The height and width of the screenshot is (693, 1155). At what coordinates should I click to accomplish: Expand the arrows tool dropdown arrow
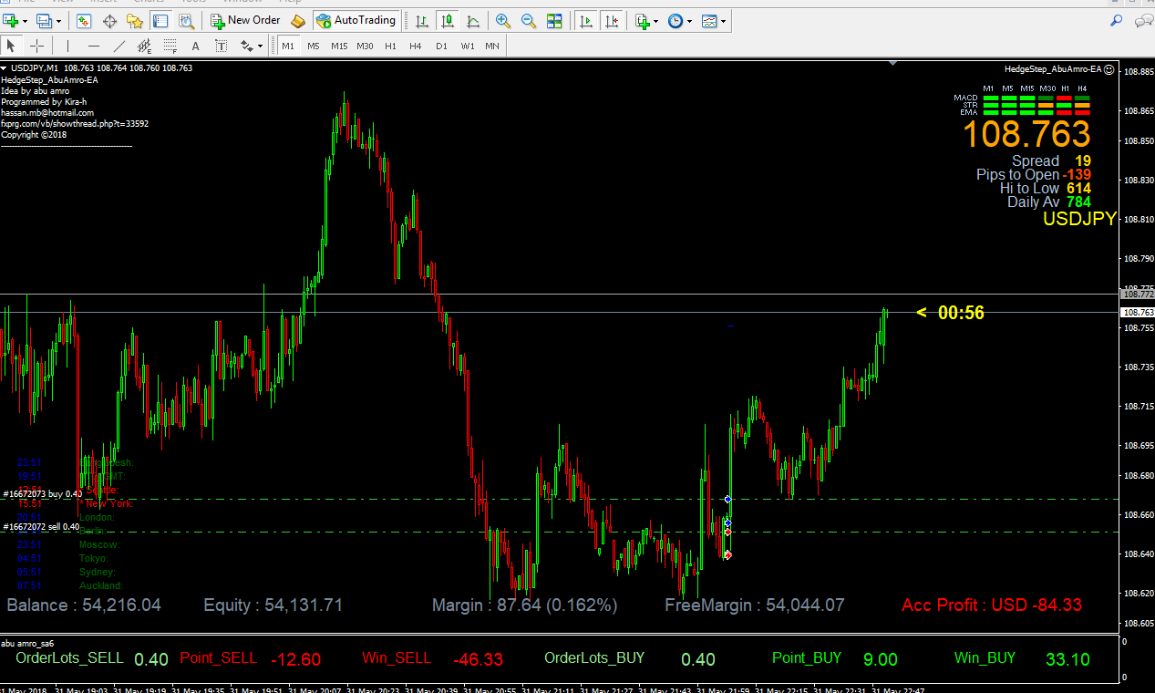(260, 46)
